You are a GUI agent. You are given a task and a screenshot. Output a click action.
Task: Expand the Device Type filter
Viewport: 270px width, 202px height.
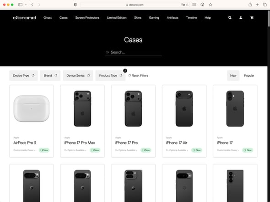[x=23, y=75]
